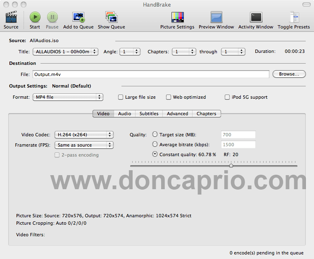Click the 0 encode(s) pending status text

(266, 253)
